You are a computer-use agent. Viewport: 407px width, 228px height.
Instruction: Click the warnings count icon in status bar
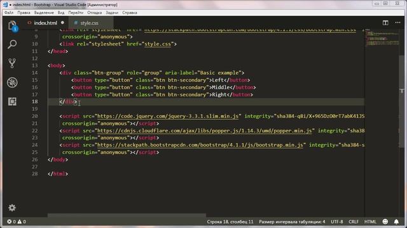[x=22, y=222]
